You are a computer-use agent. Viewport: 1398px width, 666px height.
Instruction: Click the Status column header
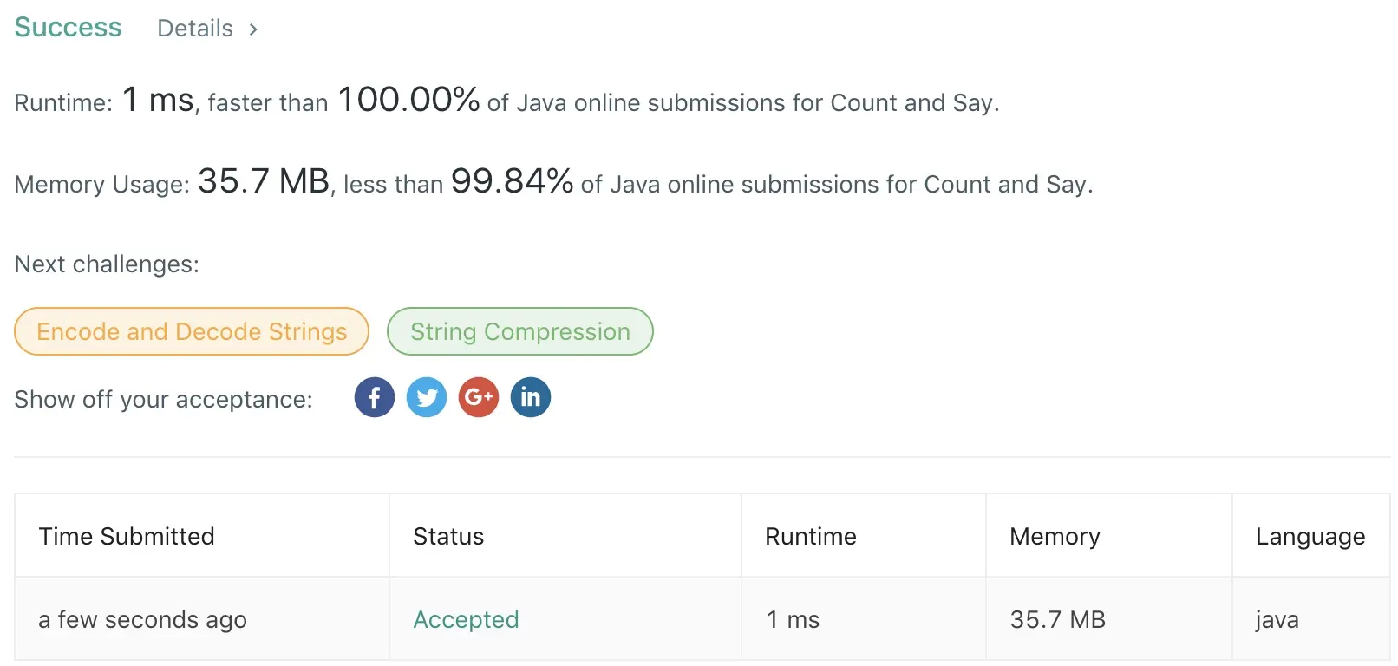coord(448,537)
